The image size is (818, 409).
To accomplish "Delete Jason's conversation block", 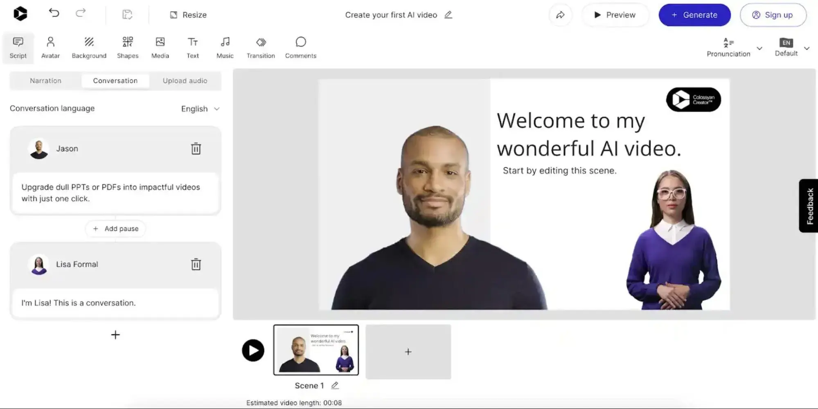I will (196, 148).
